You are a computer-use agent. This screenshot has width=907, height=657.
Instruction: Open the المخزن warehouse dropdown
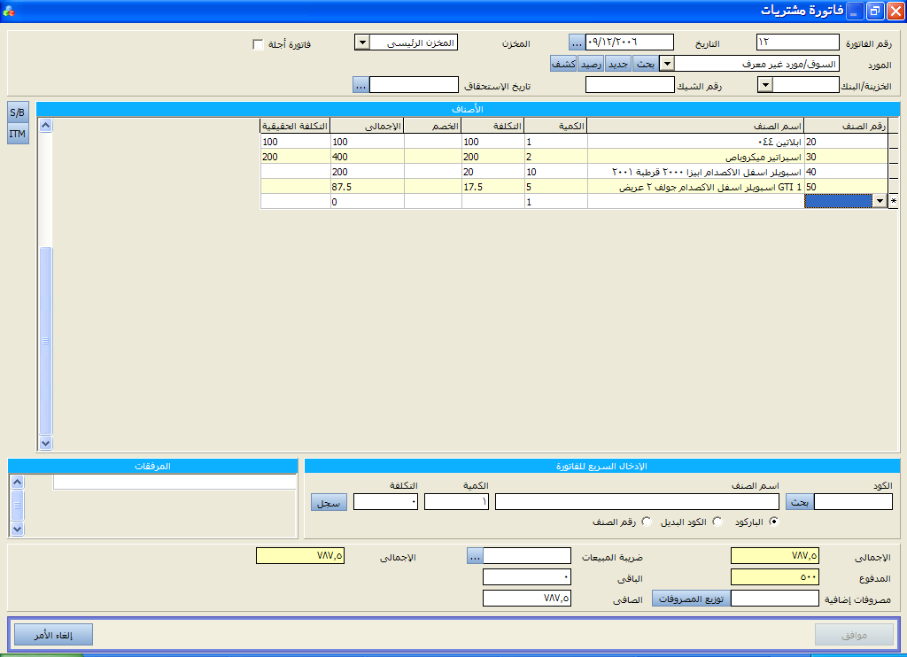coord(362,43)
